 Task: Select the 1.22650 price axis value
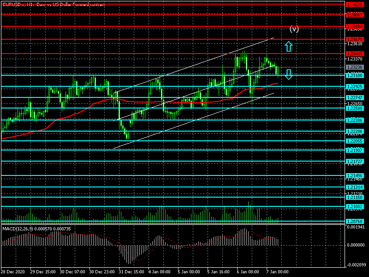[355, 103]
